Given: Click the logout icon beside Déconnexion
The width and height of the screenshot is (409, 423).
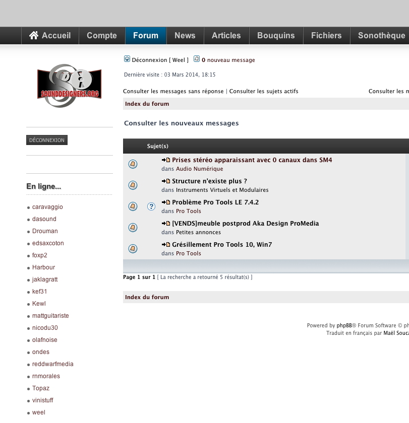Looking at the screenshot, I should 127,59.
